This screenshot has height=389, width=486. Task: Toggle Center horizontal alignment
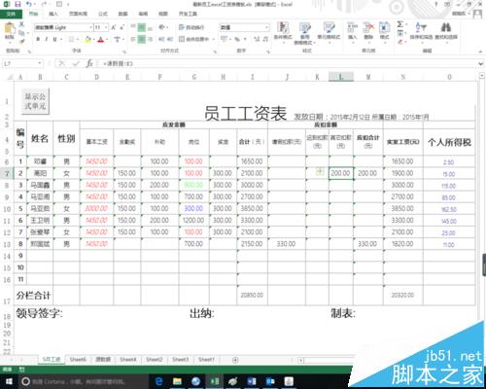(142, 39)
